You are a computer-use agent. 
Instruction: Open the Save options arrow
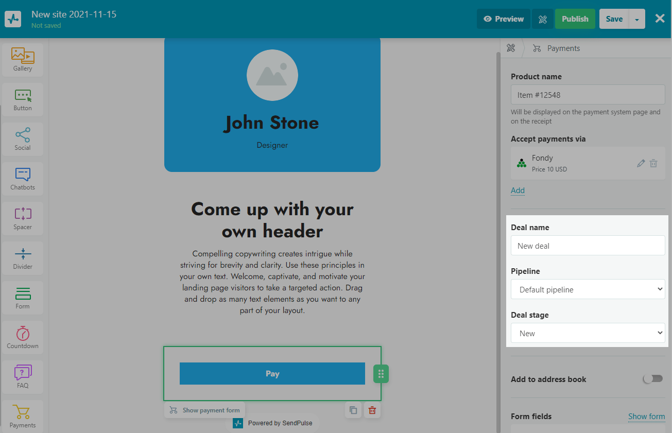[637, 19]
